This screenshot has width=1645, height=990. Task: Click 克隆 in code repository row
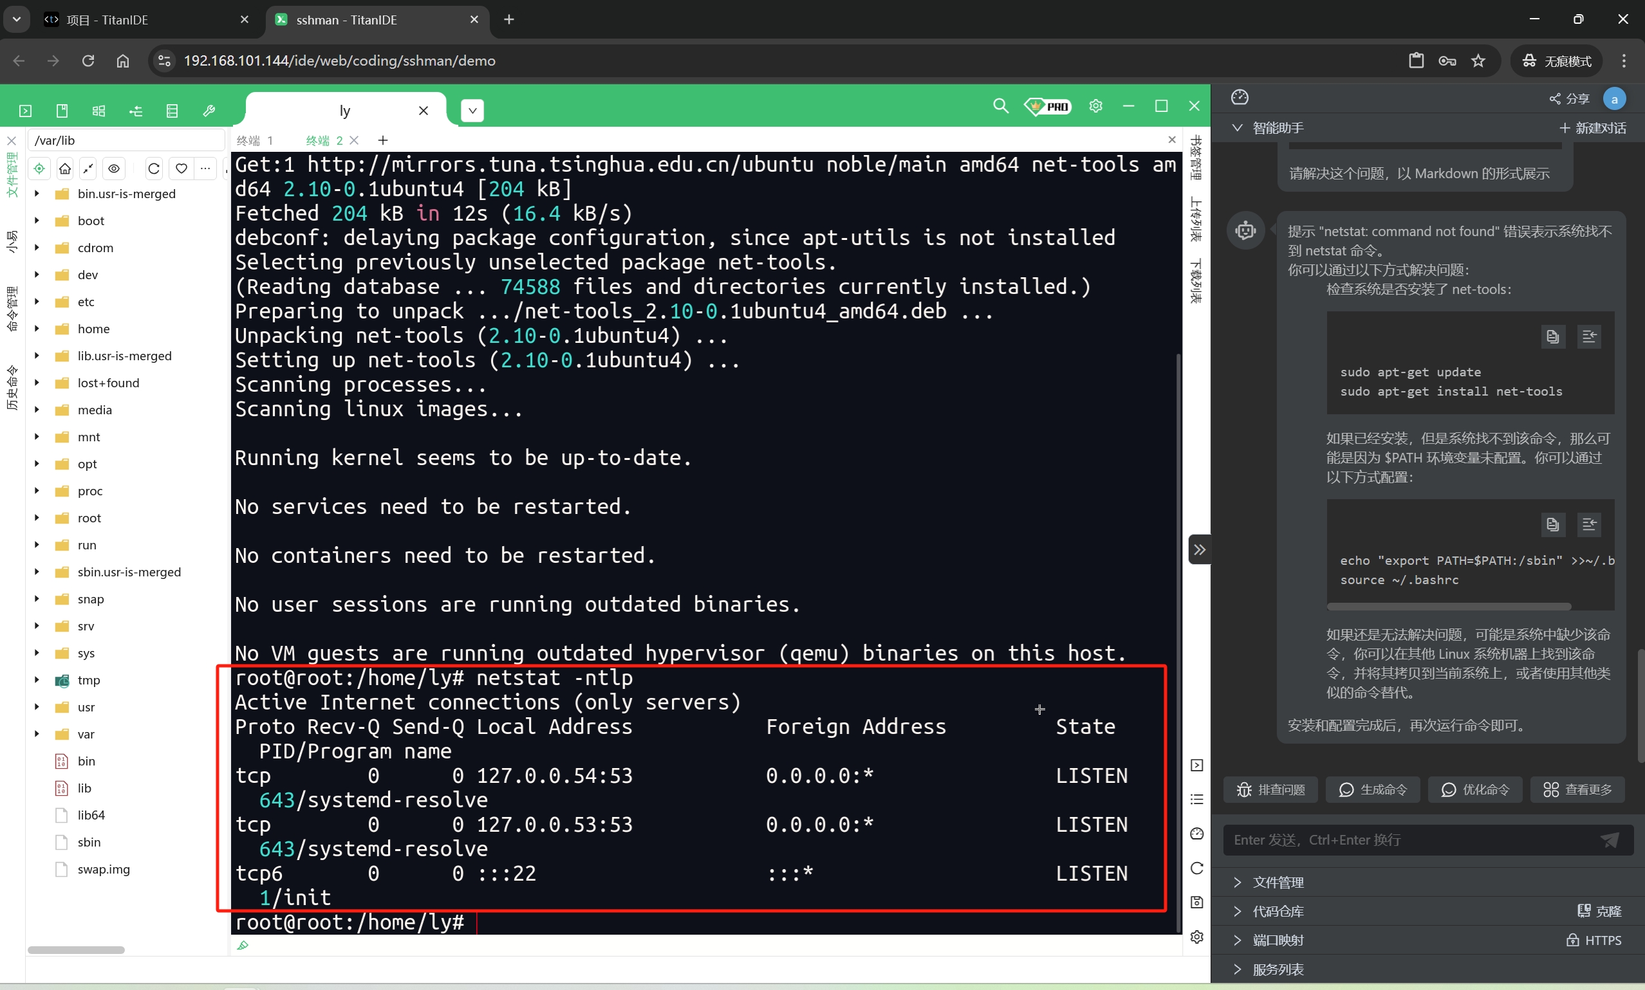point(1599,912)
